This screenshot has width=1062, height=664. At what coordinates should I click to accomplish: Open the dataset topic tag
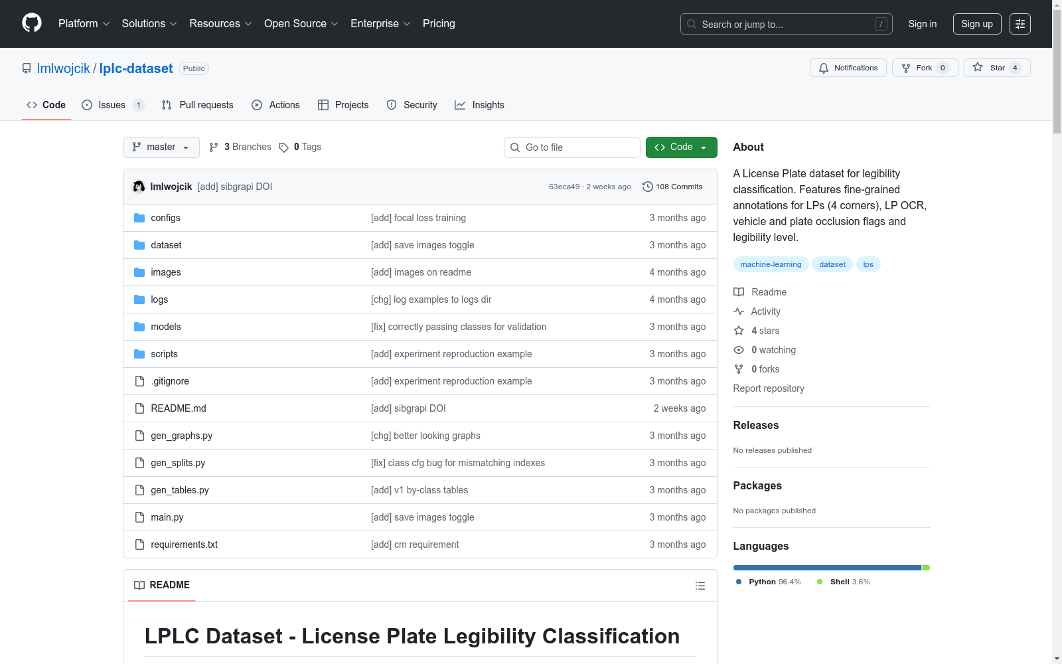click(x=832, y=264)
